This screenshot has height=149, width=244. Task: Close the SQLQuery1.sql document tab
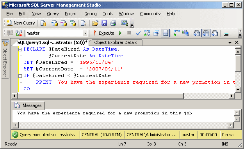point(237,42)
